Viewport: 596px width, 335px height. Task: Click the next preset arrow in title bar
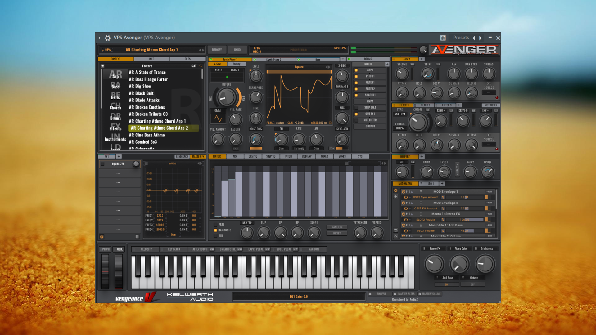[x=480, y=38]
